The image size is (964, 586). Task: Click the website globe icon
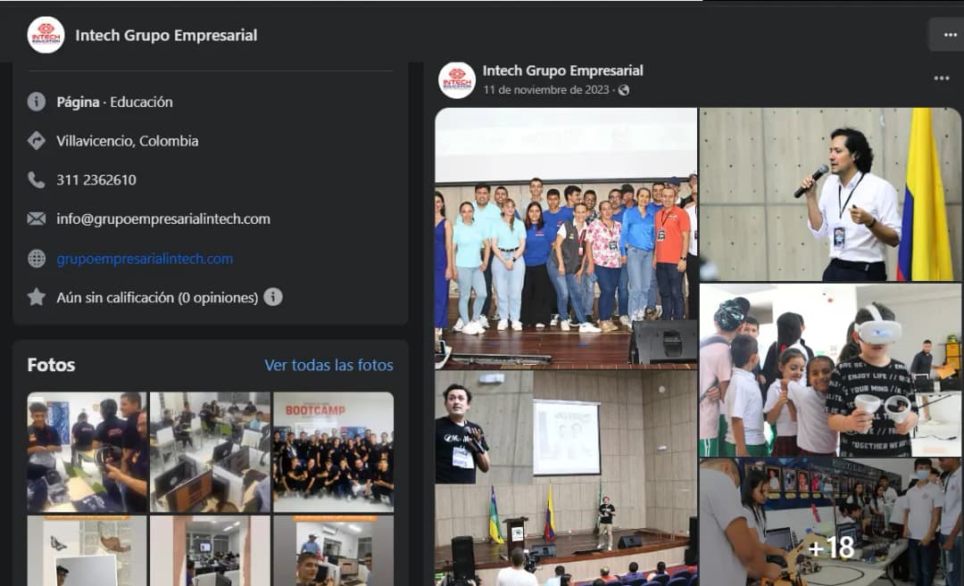[37, 259]
